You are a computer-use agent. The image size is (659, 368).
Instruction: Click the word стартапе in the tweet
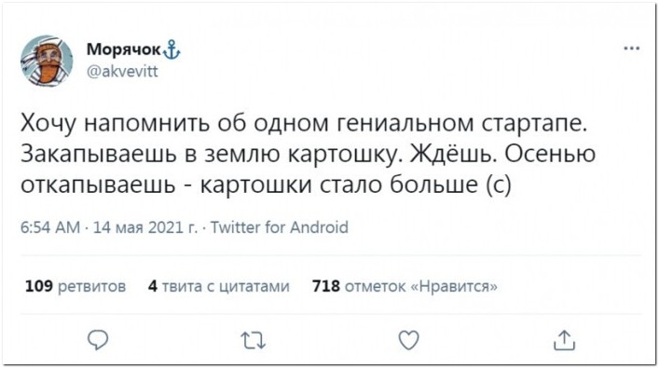point(534,124)
